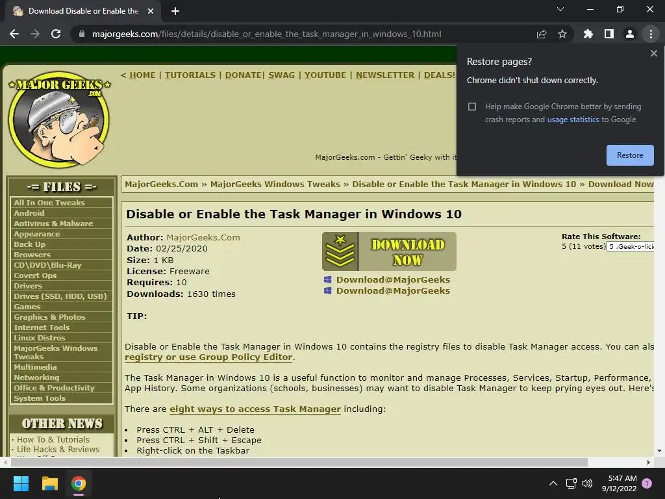Open the Chrome three-dot menu
Viewport: 665px width, 499px height.
pyautogui.click(x=651, y=34)
